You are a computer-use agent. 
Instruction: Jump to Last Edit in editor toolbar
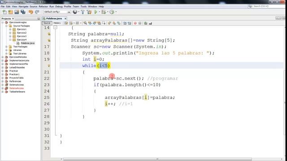[x=66, y=23]
